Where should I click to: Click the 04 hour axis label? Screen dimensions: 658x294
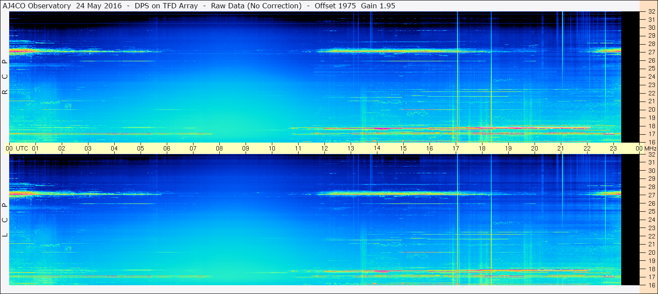pos(114,148)
